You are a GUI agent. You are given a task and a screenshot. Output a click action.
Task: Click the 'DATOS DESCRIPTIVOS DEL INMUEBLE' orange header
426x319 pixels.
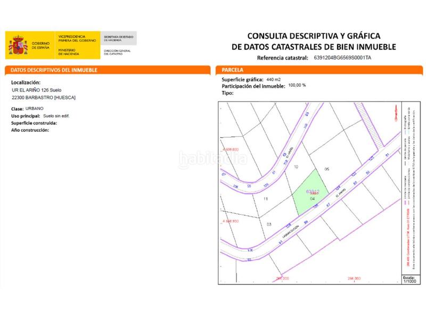[x=108, y=70]
